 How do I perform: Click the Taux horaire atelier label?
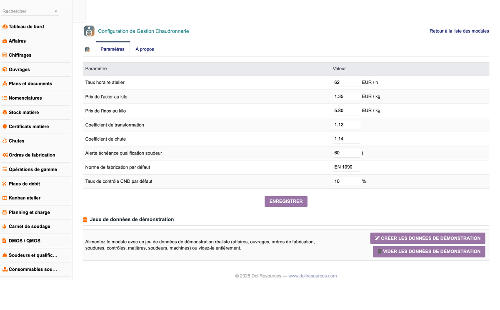point(105,83)
